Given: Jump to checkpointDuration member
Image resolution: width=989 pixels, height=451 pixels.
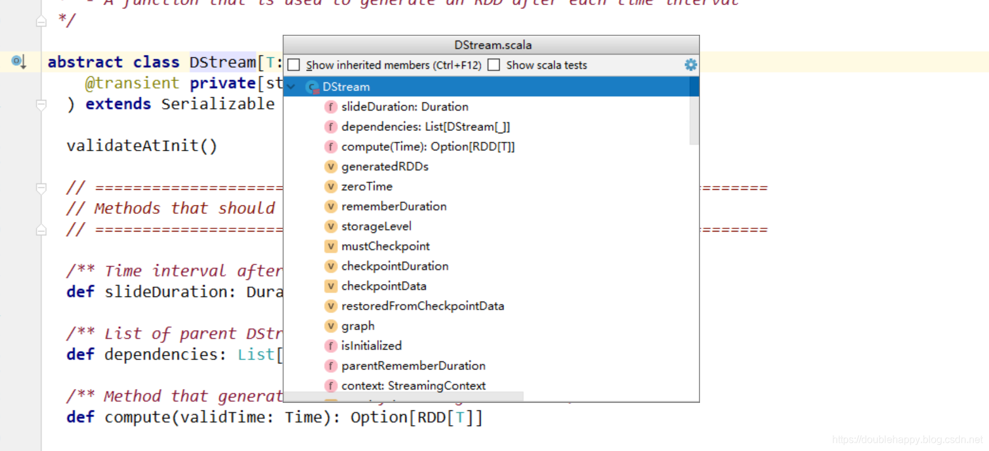Looking at the screenshot, I should pyautogui.click(x=395, y=266).
